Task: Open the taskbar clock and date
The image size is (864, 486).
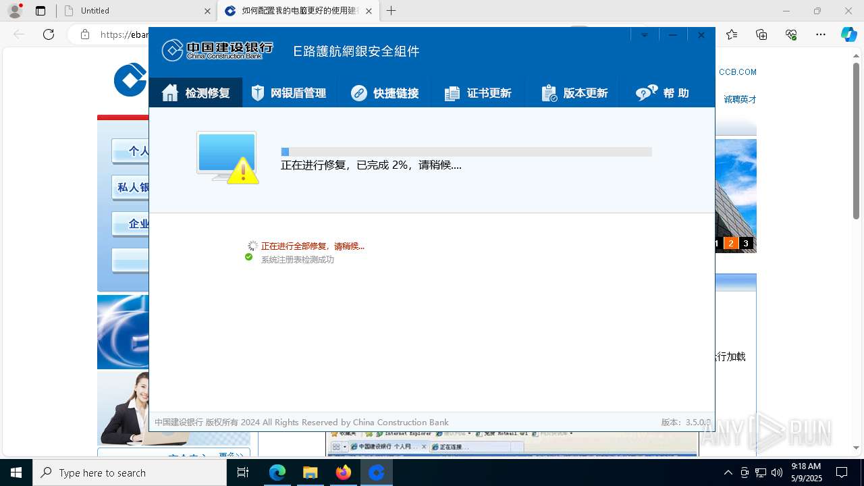Action: pos(806,473)
